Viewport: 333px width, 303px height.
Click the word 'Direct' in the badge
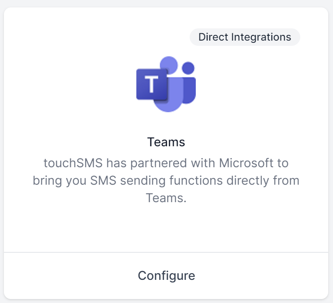pyautogui.click(x=213, y=37)
